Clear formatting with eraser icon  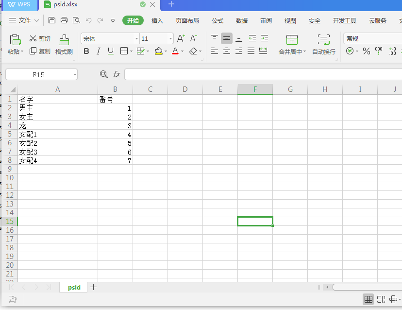193,52
